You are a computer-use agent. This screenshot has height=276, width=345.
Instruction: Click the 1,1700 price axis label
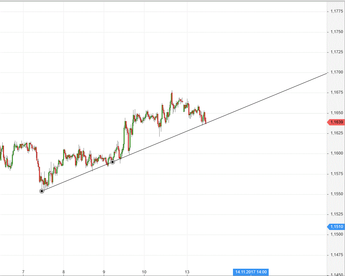pyautogui.click(x=336, y=72)
